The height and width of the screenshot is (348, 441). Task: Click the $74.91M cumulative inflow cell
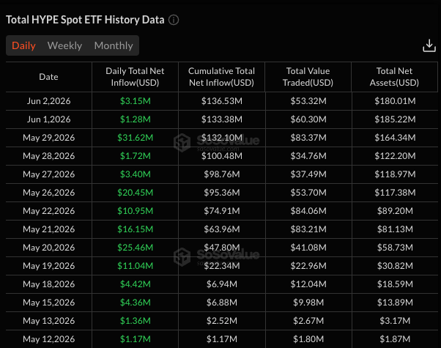pos(222,211)
